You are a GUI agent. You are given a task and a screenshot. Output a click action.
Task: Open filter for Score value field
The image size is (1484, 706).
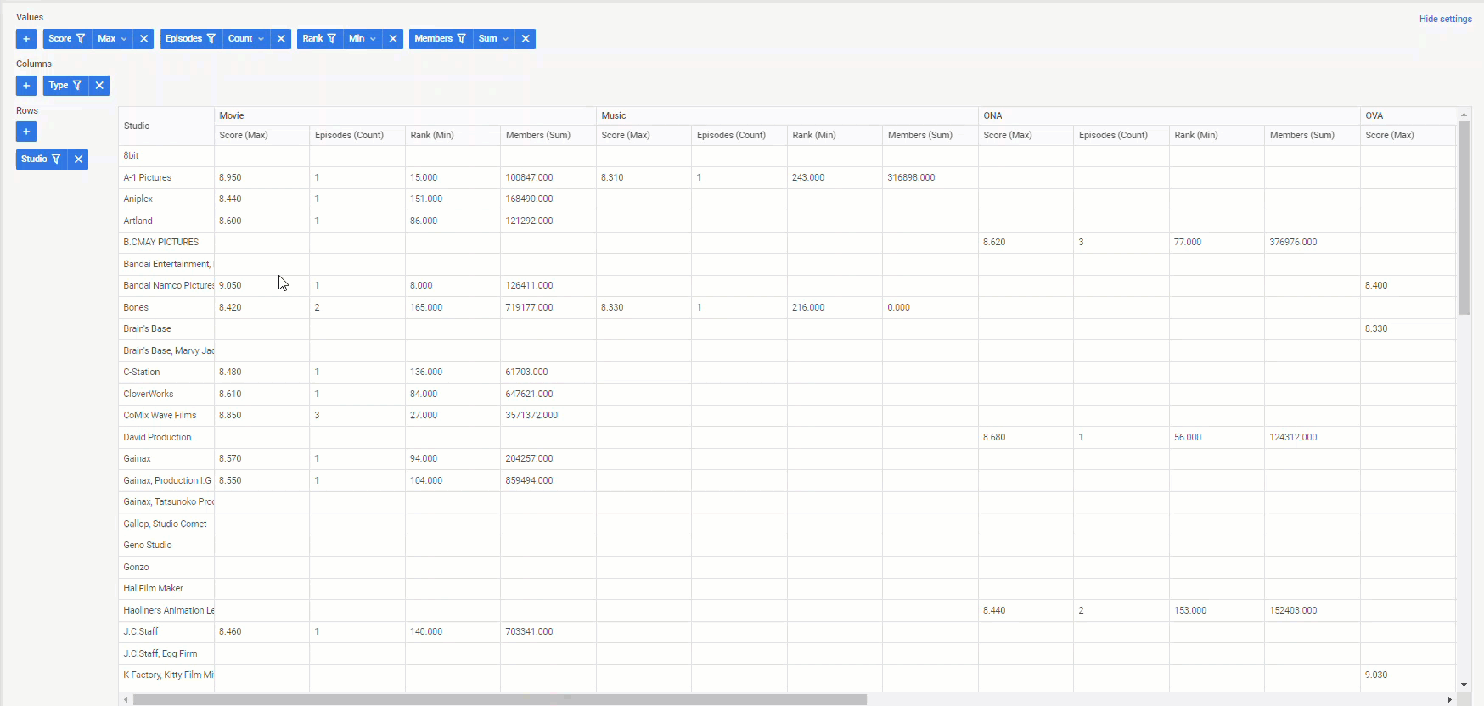click(x=81, y=39)
